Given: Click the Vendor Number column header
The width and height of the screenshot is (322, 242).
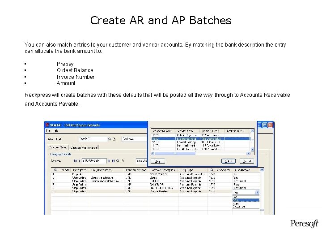Looking at the screenshot, I should 162,131.
